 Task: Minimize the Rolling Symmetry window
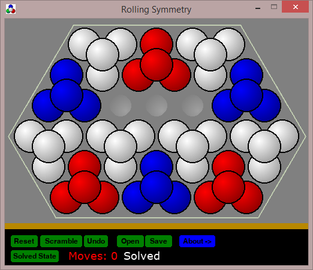(x=258, y=8)
